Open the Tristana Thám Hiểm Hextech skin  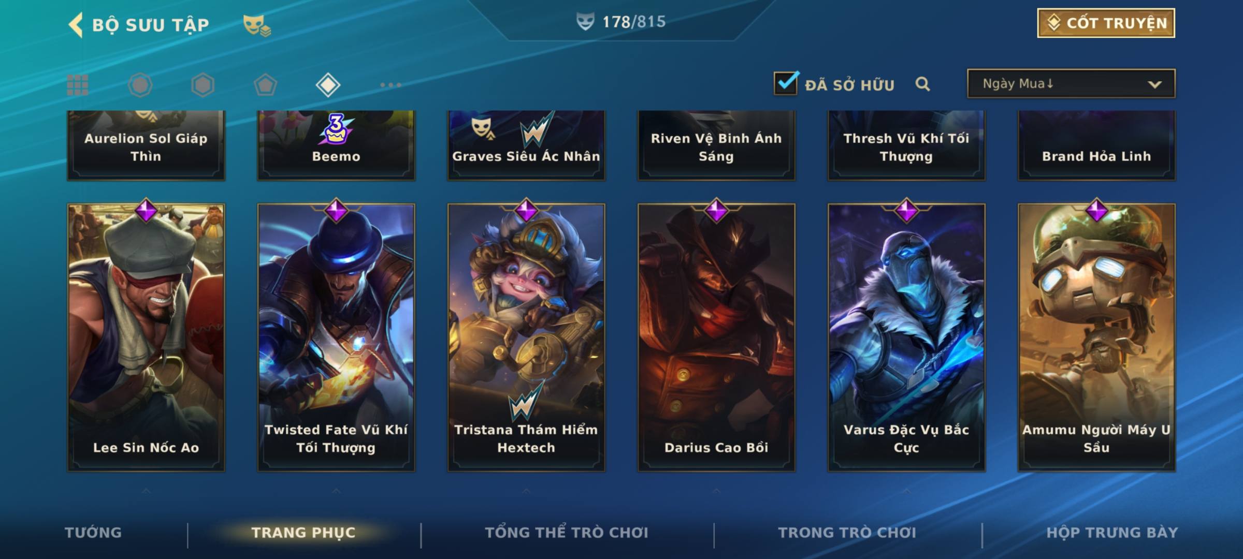526,337
